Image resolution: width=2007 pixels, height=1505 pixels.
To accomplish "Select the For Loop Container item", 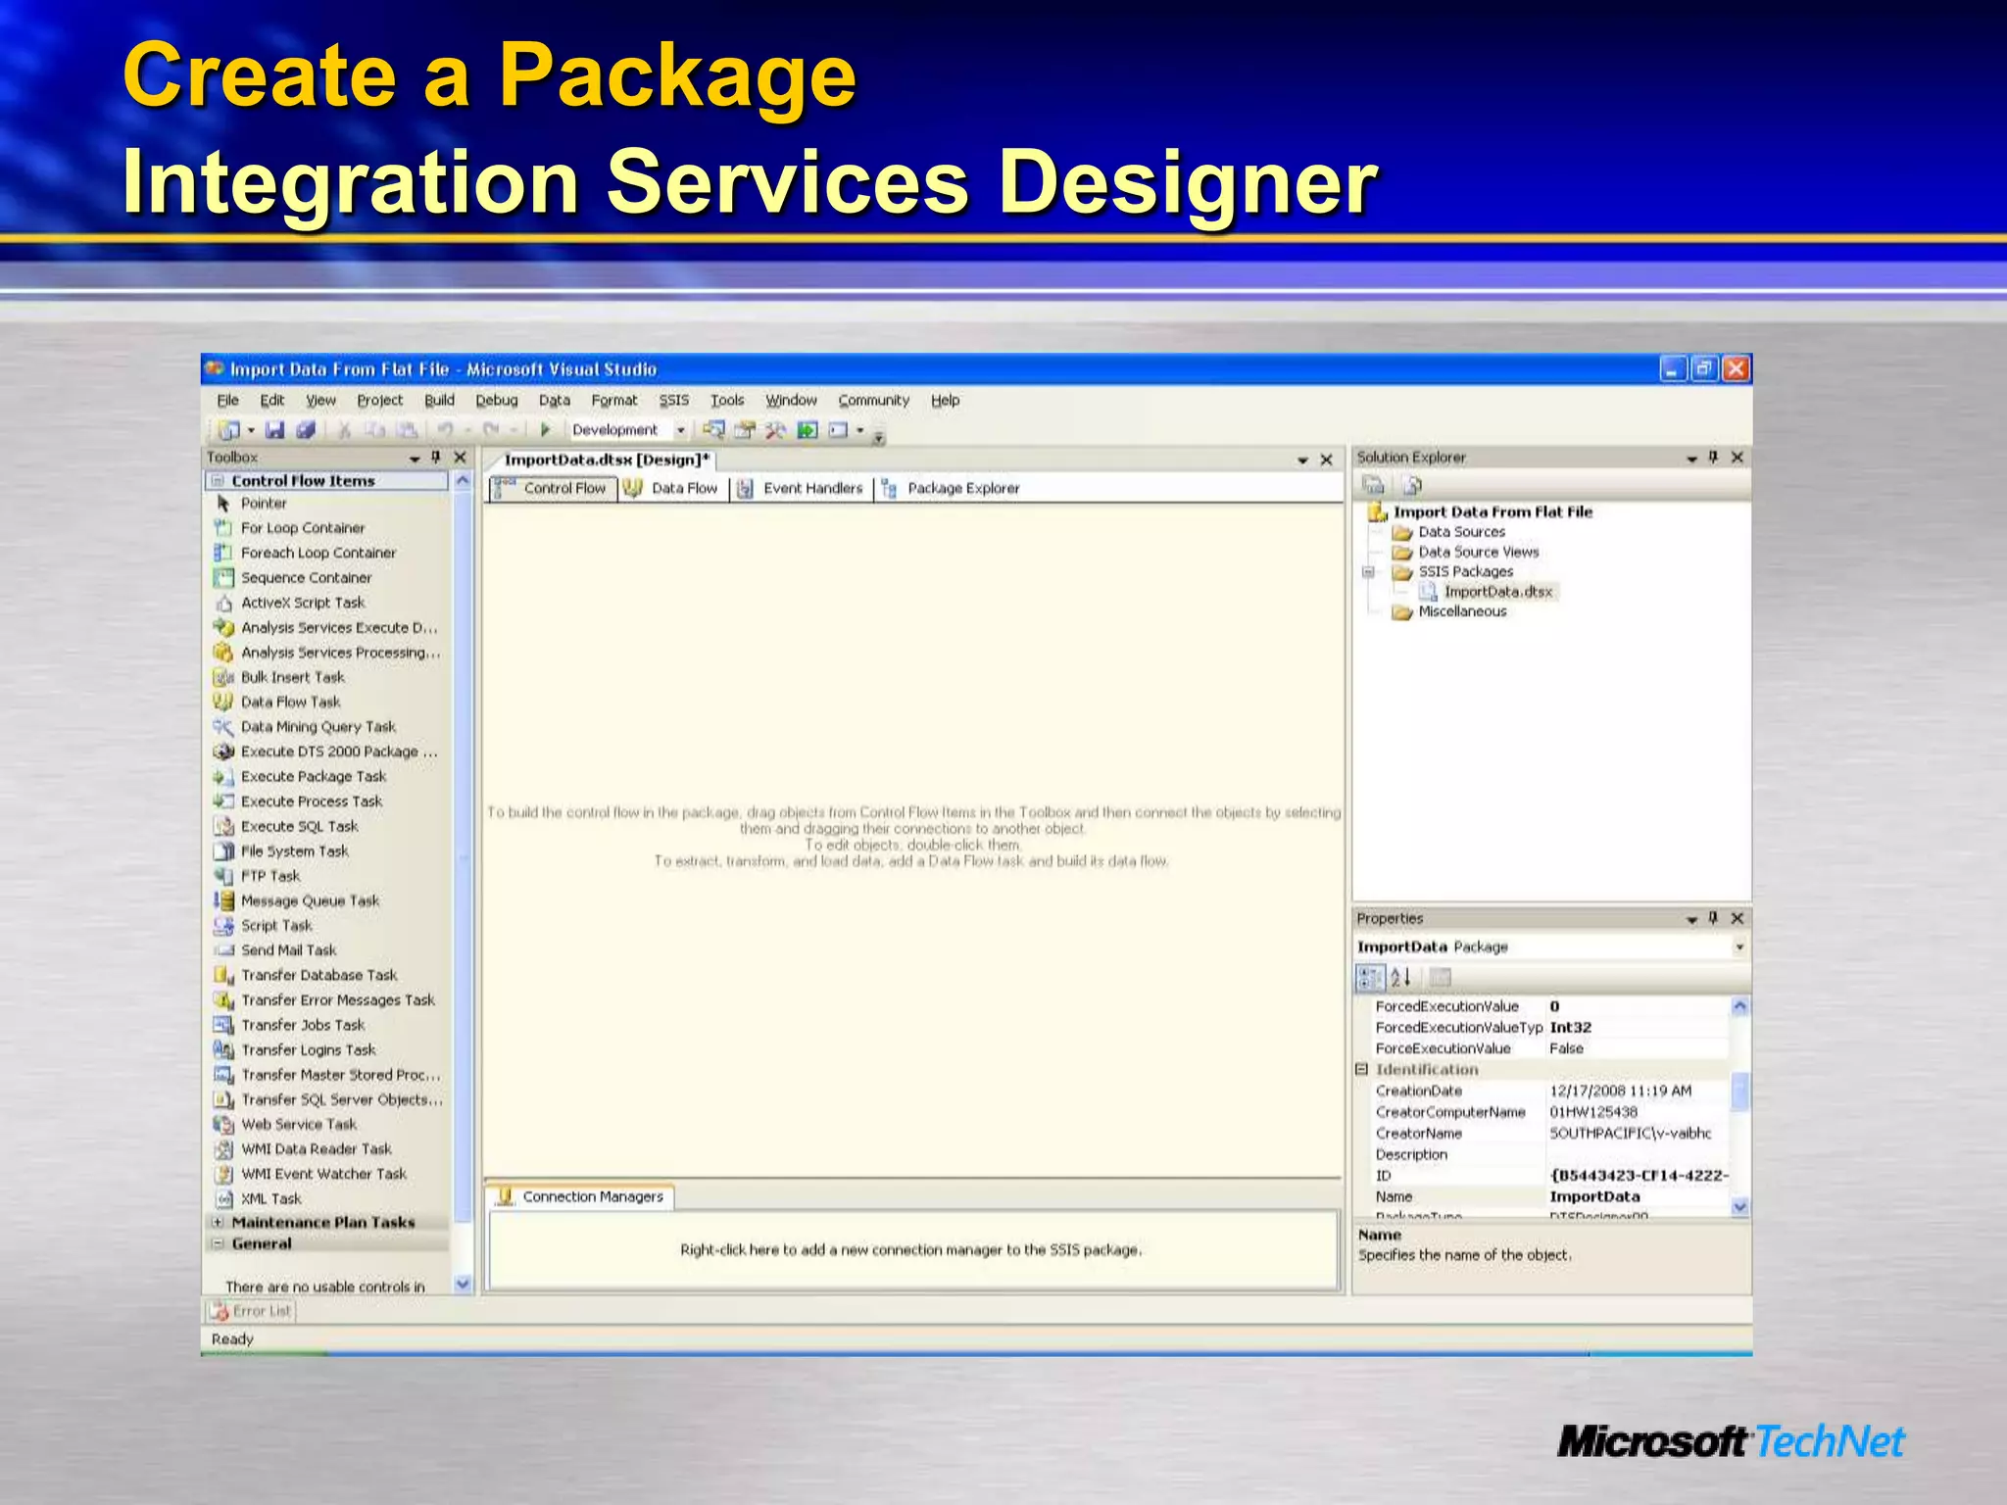I will (303, 528).
